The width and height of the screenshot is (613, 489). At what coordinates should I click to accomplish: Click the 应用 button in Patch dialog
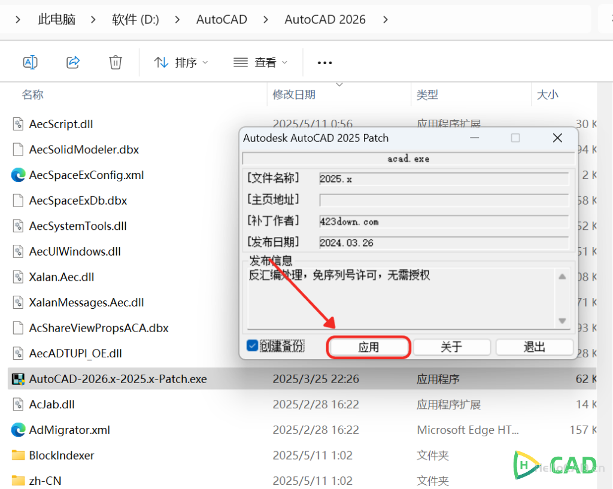[368, 347]
